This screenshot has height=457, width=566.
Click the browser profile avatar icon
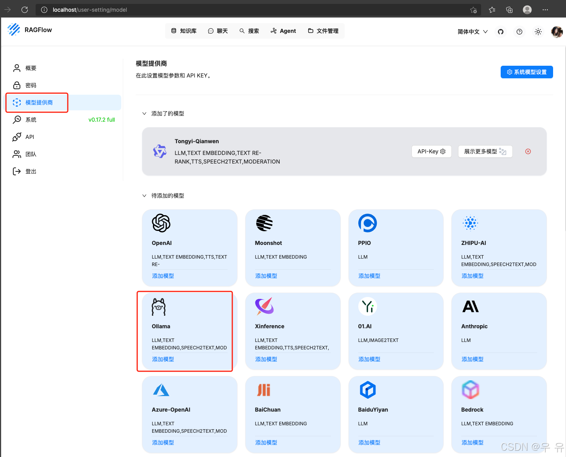click(527, 10)
